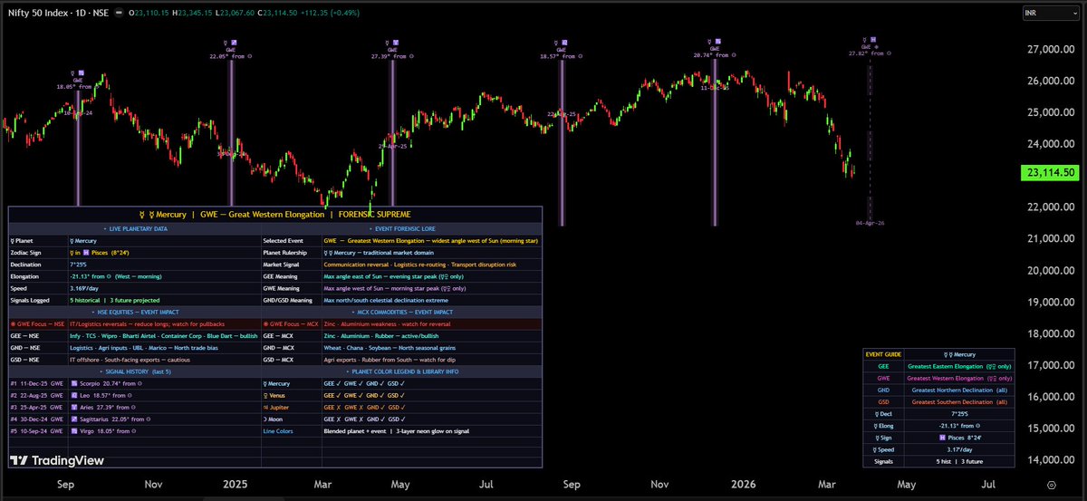This screenshot has height=501, width=1087.
Task: Select the current price label 23,114.50
Action: [x=1050, y=172]
